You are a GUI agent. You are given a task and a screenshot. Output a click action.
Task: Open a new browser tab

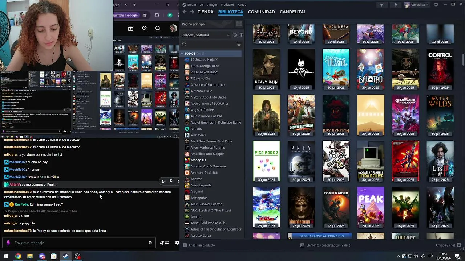[x=134, y=5]
